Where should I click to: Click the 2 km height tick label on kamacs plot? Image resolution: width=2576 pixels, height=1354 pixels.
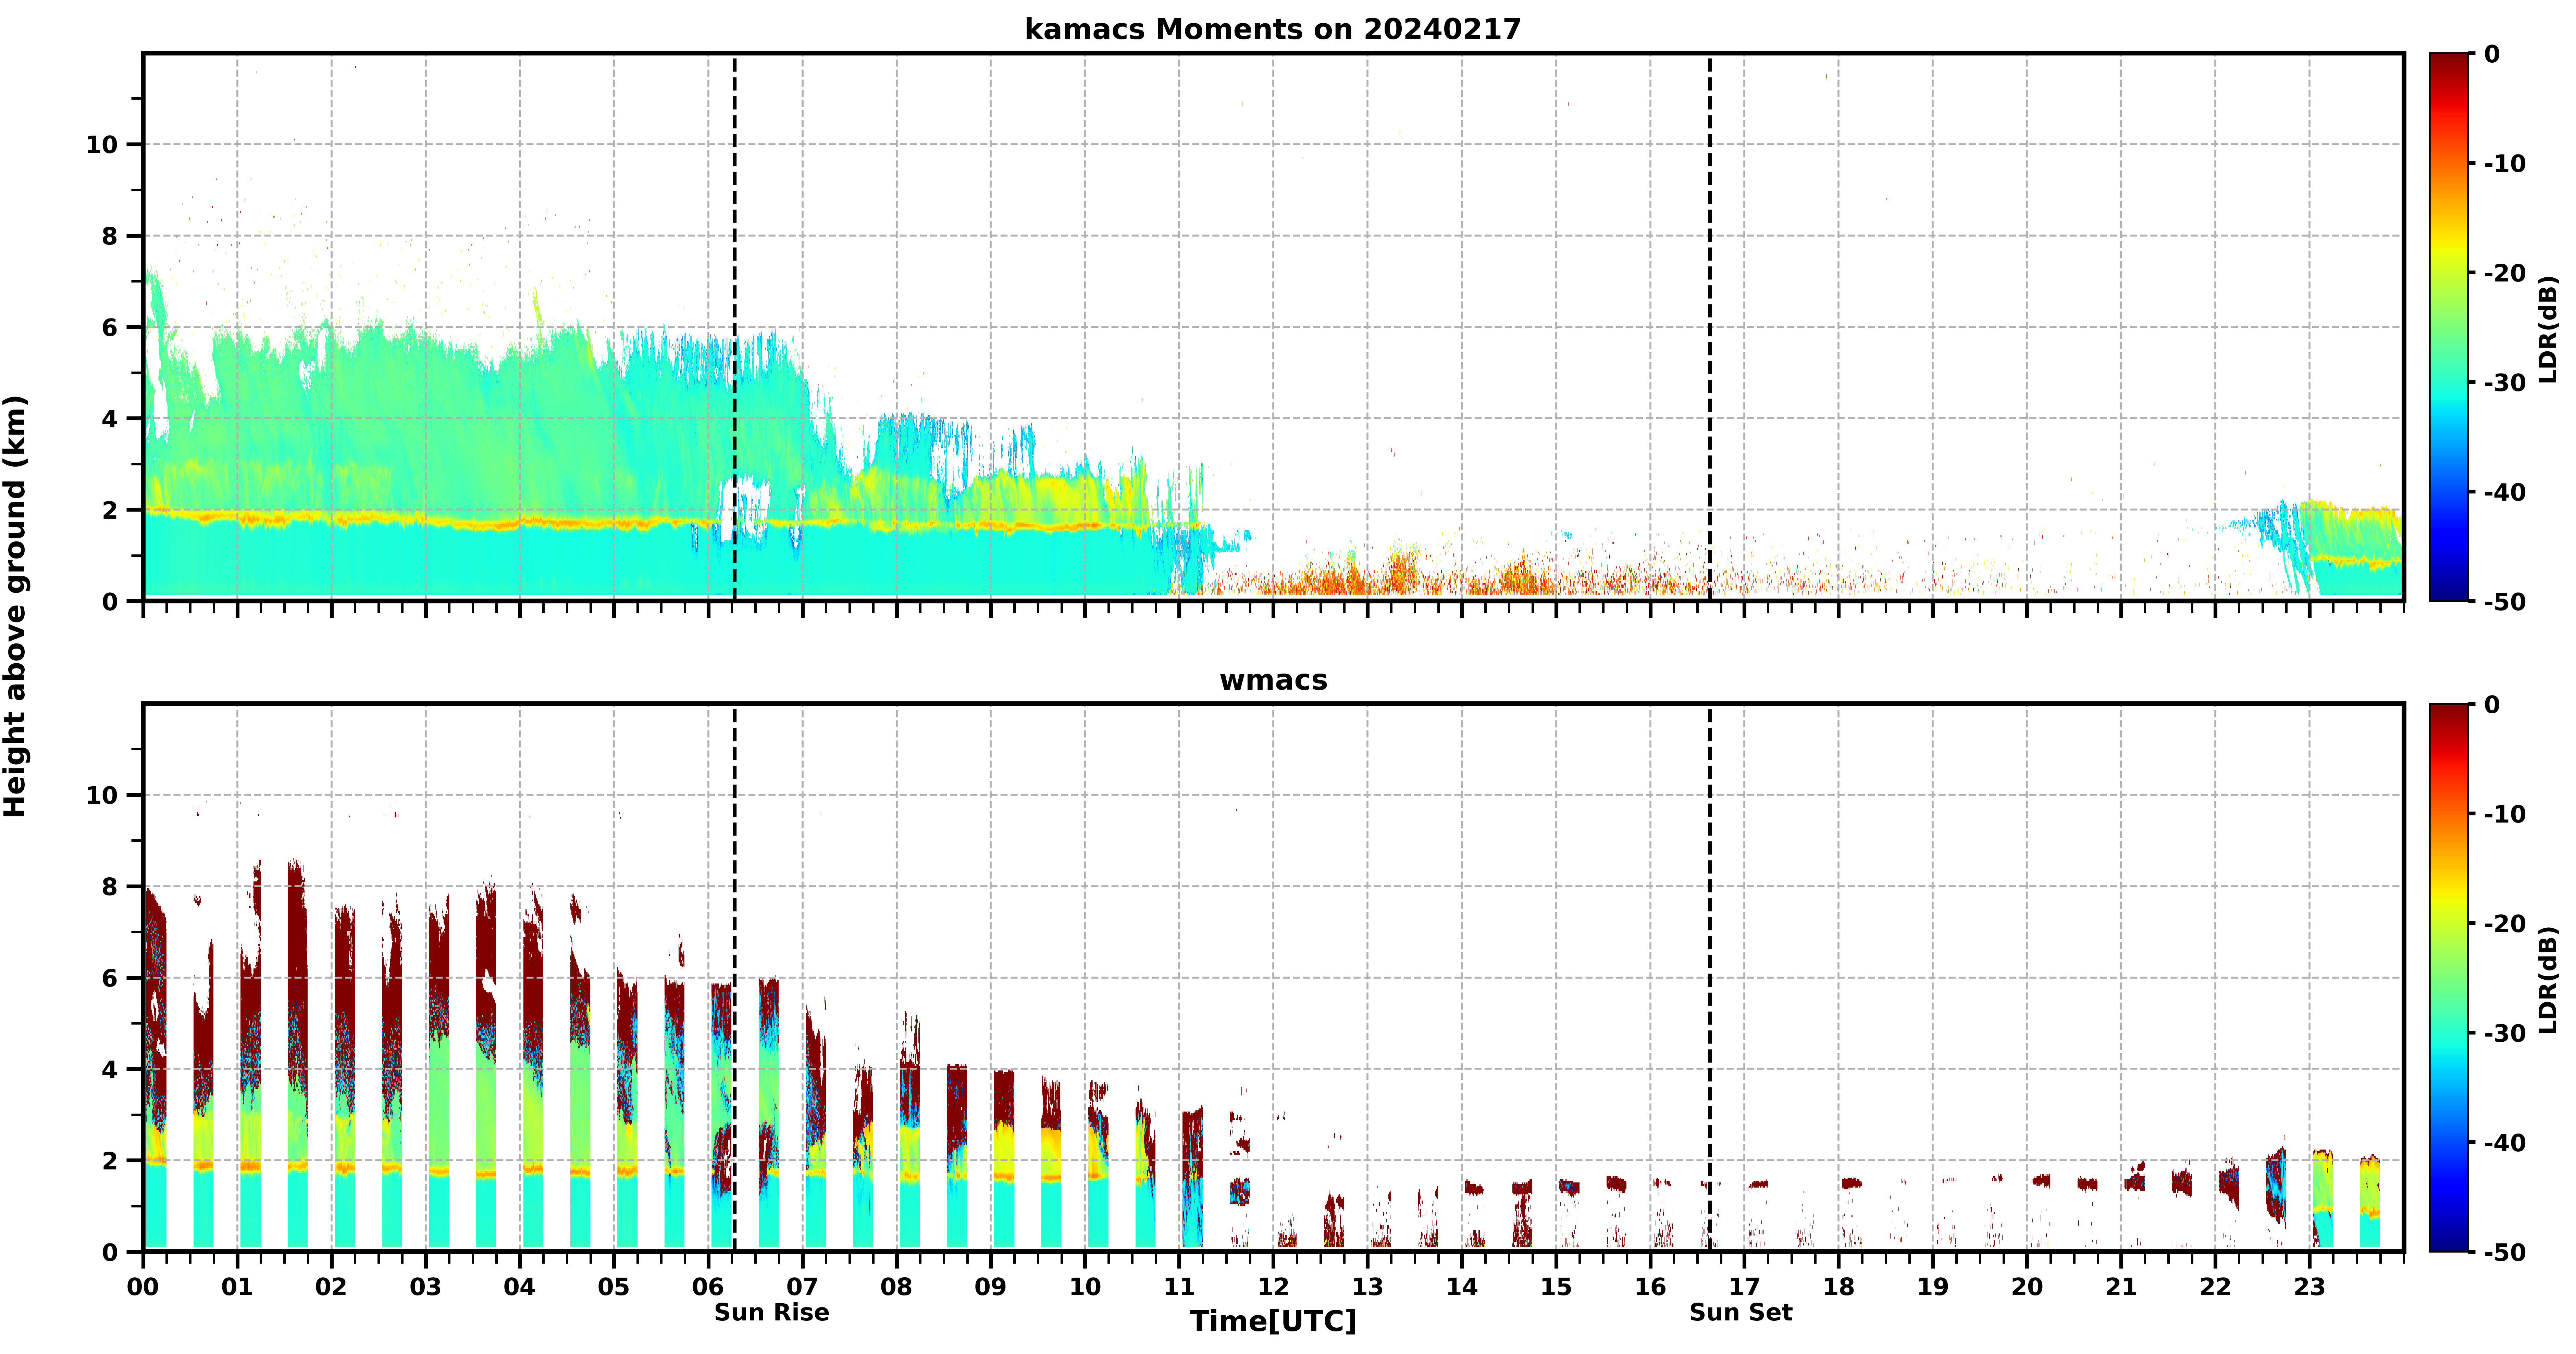[110, 510]
